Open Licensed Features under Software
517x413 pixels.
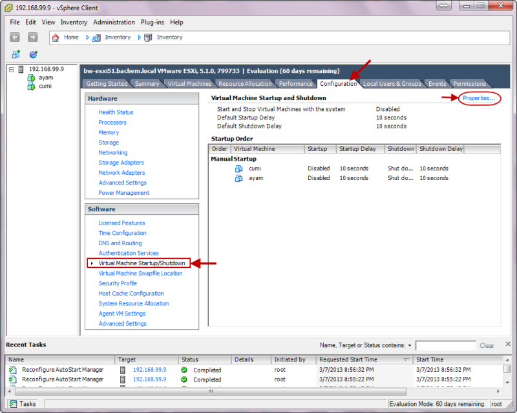click(x=121, y=223)
